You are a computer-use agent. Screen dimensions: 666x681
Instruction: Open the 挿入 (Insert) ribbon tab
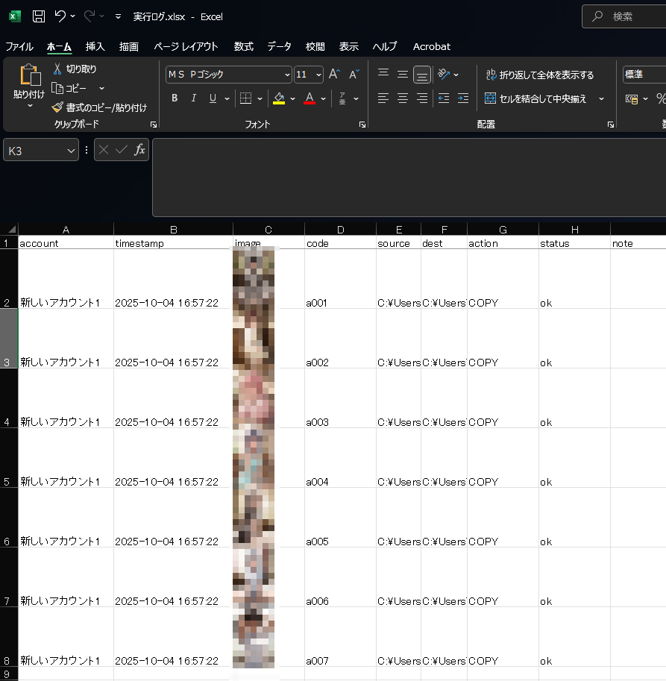pyautogui.click(x=95, y=46)
